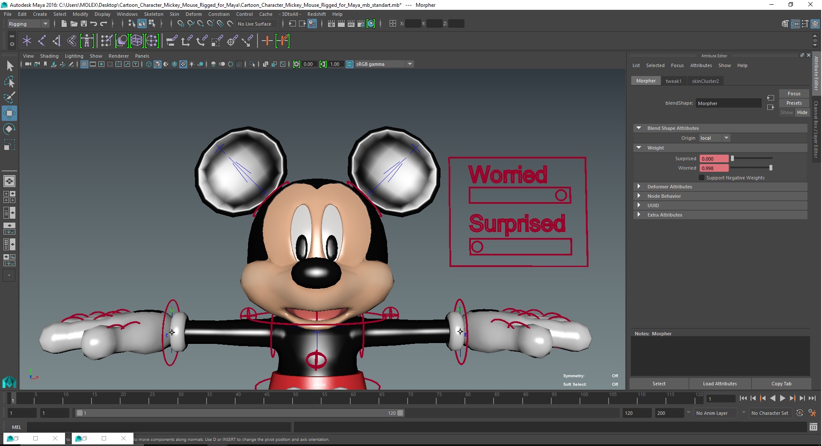
Task: Click the Select button in Attribute Editor
Action: [659, 384]
